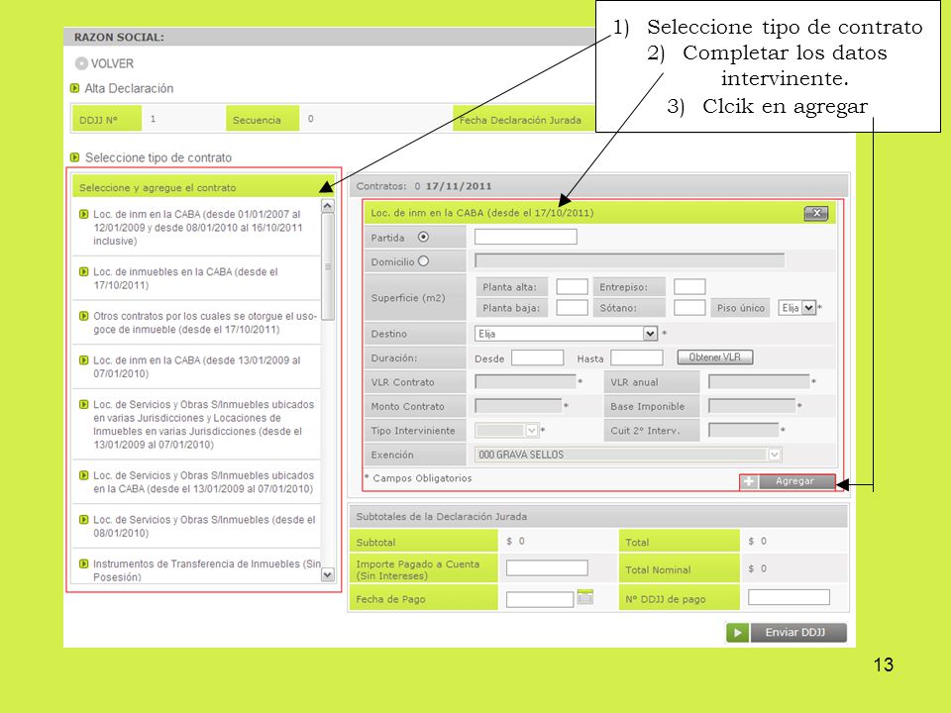Click the Agregar button
The width and height of the screenshot is (951, 713).
click(794, 481)
